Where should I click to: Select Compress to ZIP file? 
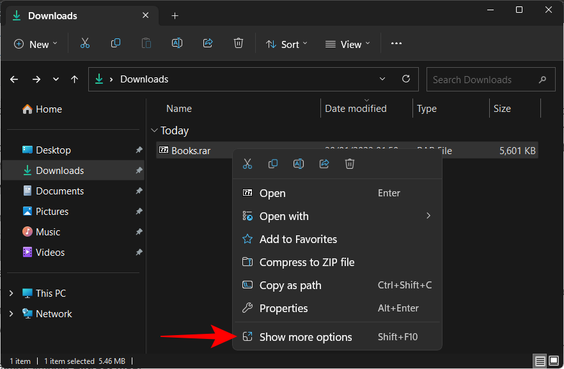click(306, 262)
